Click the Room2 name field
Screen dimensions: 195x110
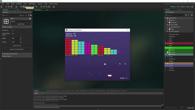(21, 21)
